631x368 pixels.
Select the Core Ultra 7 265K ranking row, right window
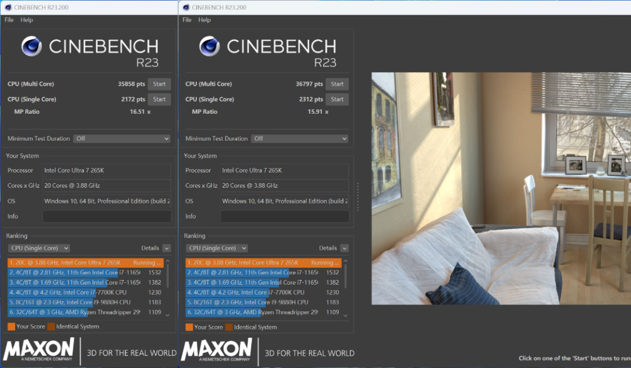[x=263, y=263]
